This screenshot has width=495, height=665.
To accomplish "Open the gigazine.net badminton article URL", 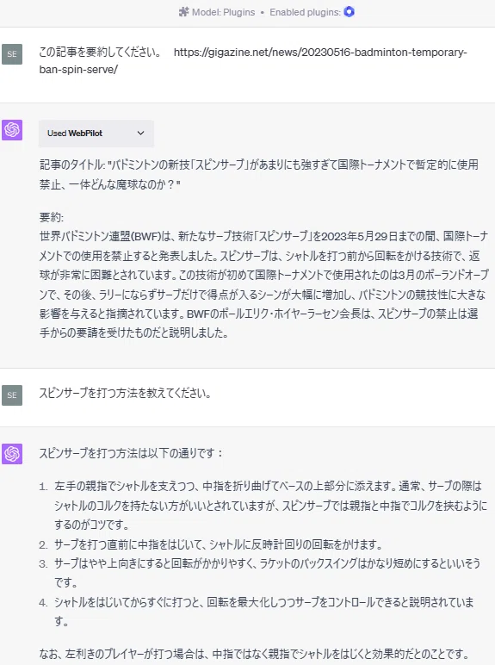I will click(x=320, y=53).
